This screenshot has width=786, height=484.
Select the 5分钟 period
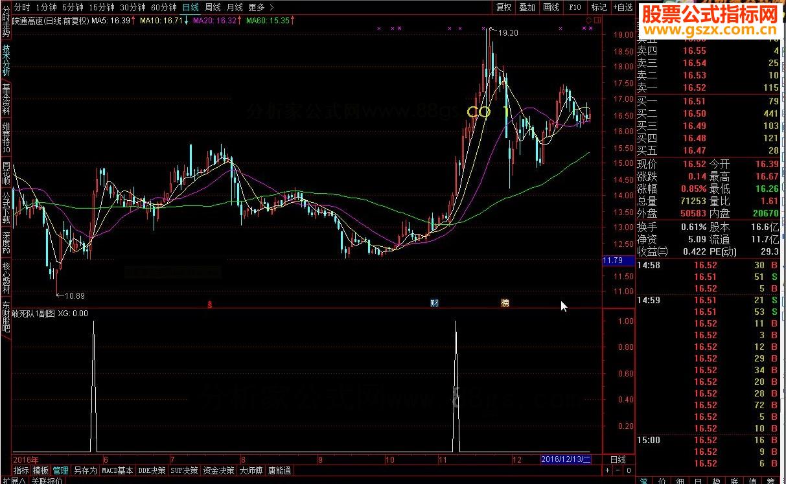tap(73, 7)
